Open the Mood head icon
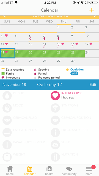The image size is (99, 176). tap(7, 108)
